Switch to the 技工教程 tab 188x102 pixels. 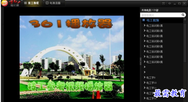[x=32, y=3]
